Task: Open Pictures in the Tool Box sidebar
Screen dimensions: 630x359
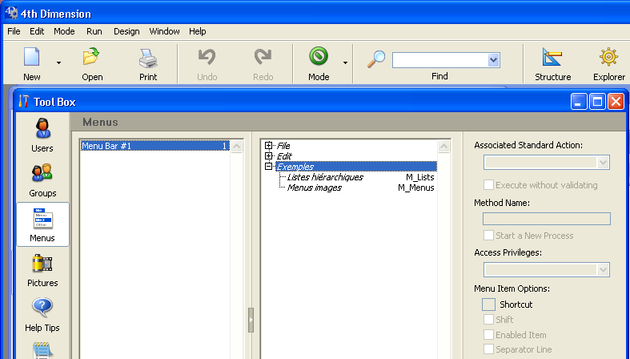Action: [42, 269]
